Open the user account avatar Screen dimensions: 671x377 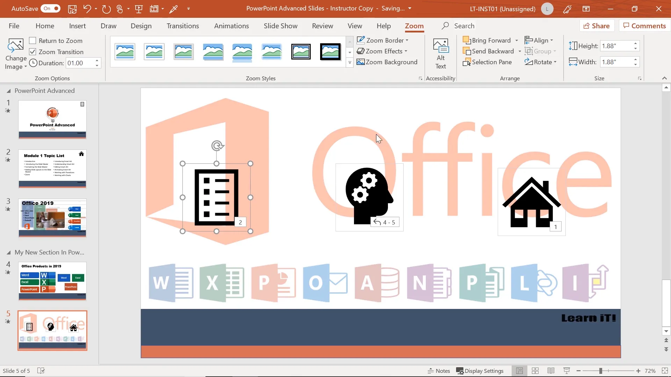547,9
